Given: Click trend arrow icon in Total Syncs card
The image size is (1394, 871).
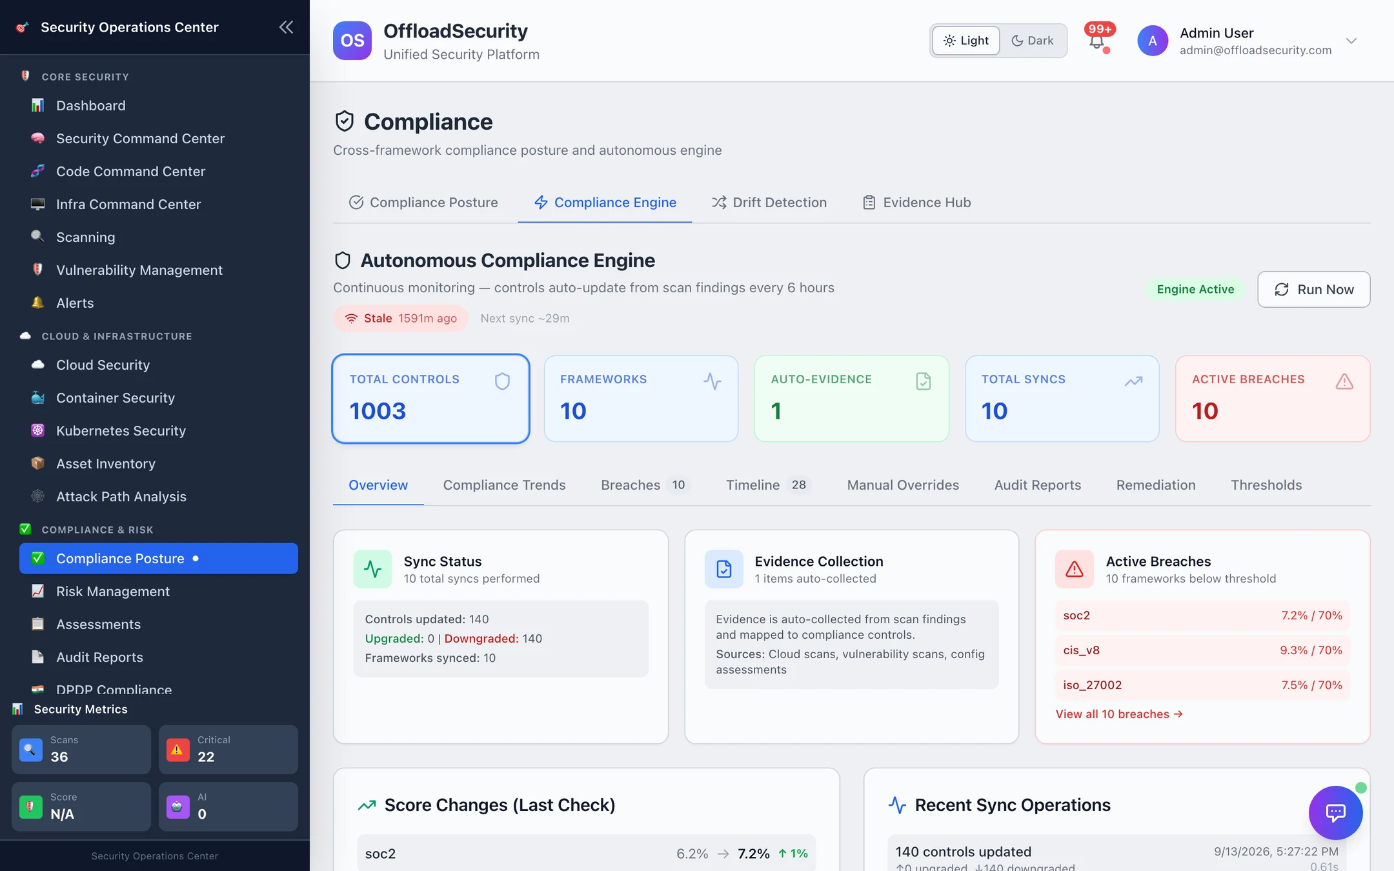Looking at the screenshot, I should point(1134,381).
